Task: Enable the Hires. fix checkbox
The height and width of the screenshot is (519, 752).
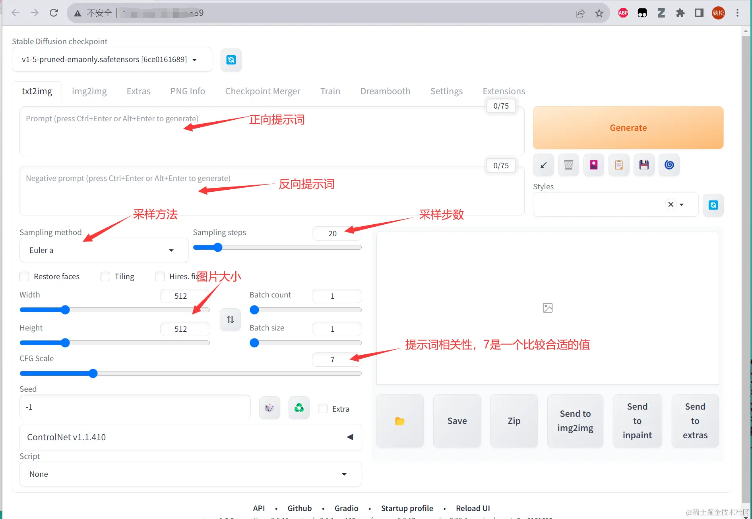Action: (x=160, y=276)
